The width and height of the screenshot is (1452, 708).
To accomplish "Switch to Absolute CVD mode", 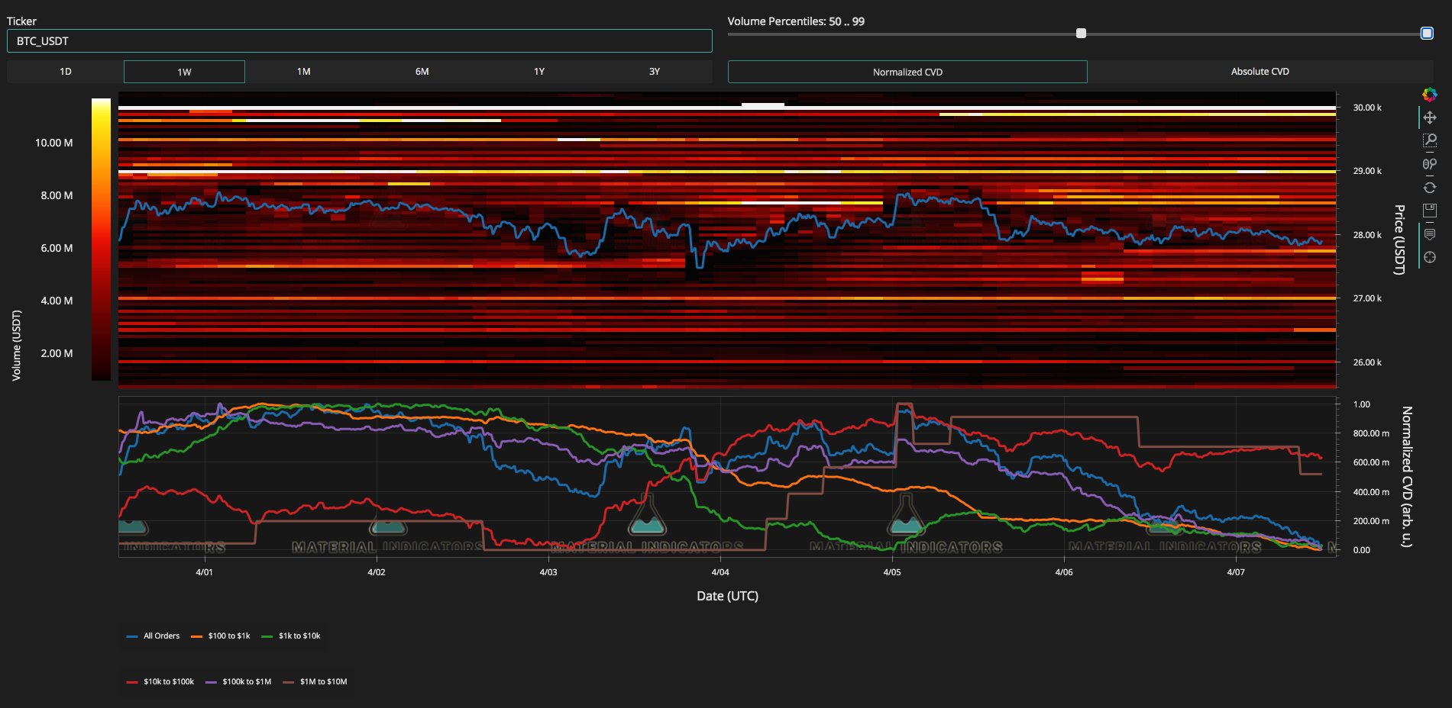I will [1260, 72].
